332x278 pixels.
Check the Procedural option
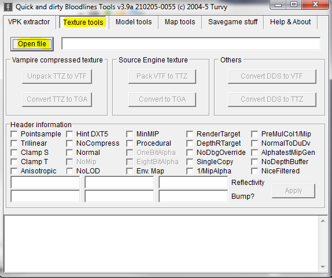pyautogui.click(x=130, y=143)
